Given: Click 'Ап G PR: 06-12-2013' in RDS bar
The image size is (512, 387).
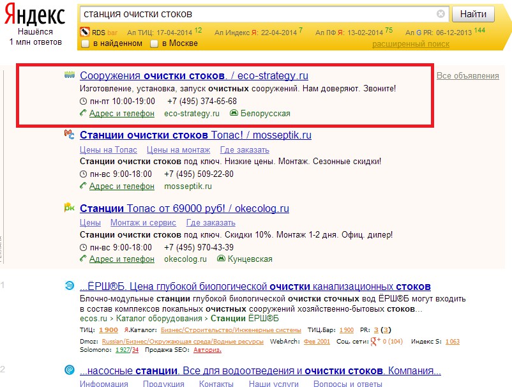Looking at the screenshot, I should 439,33.
